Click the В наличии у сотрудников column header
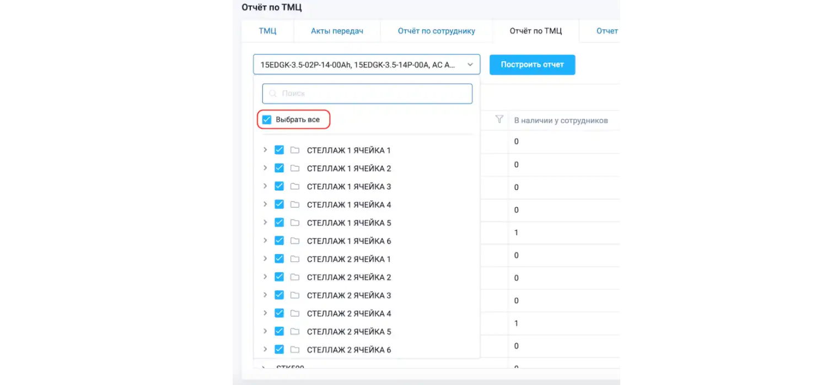The width and height of the screenshot is (827, 385). tap(561, 120)
